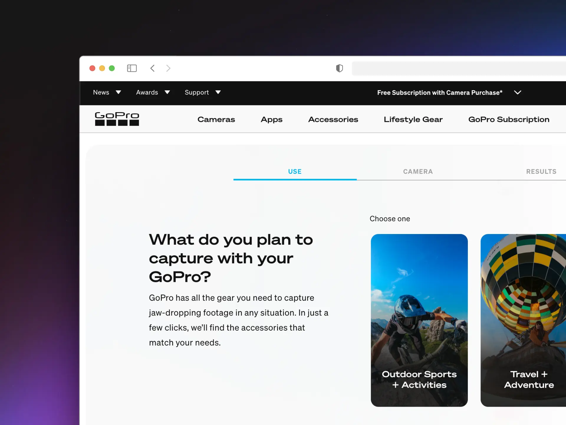Image resolution: width=566 pixels, height=425 pixels.
Task: Switch to the CAMERA tab
Action: click(418, 171)
